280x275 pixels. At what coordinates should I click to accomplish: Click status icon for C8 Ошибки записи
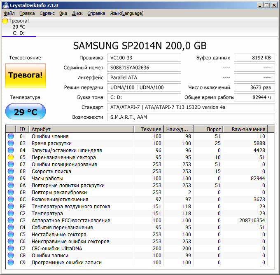(x=11, y=255)
